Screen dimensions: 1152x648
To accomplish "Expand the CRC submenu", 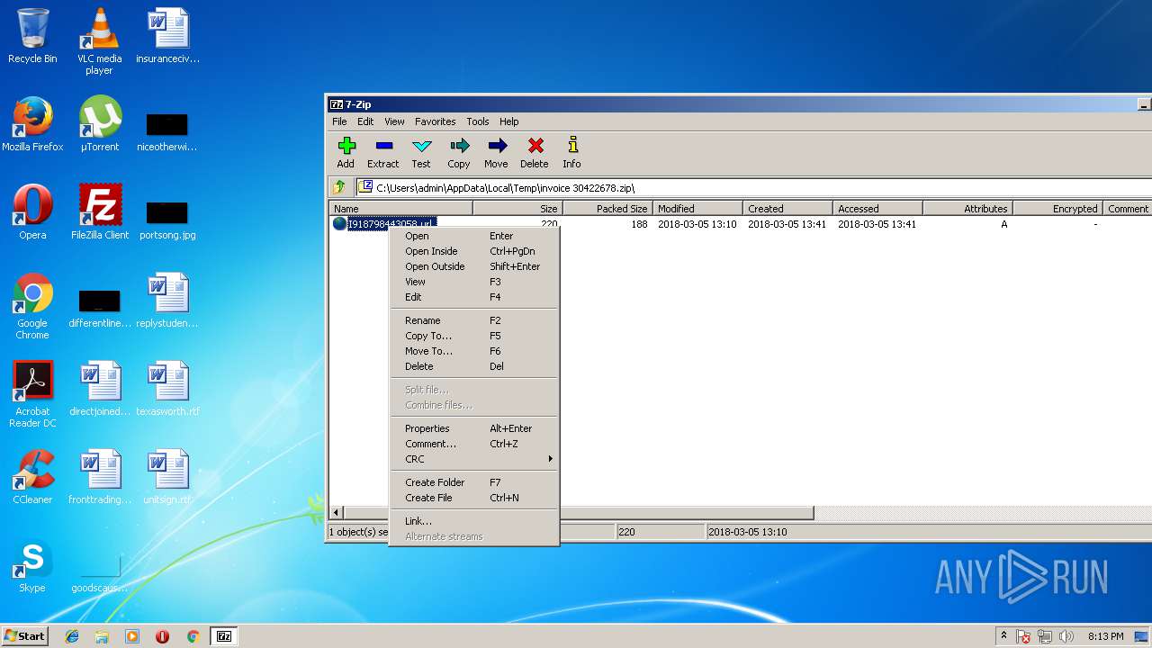I will [x=474, y=459].
